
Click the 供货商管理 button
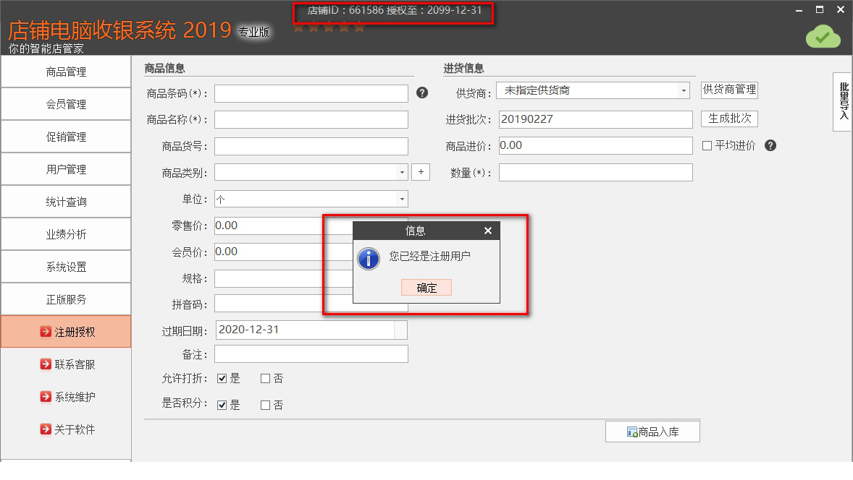(x=729, y=90)
